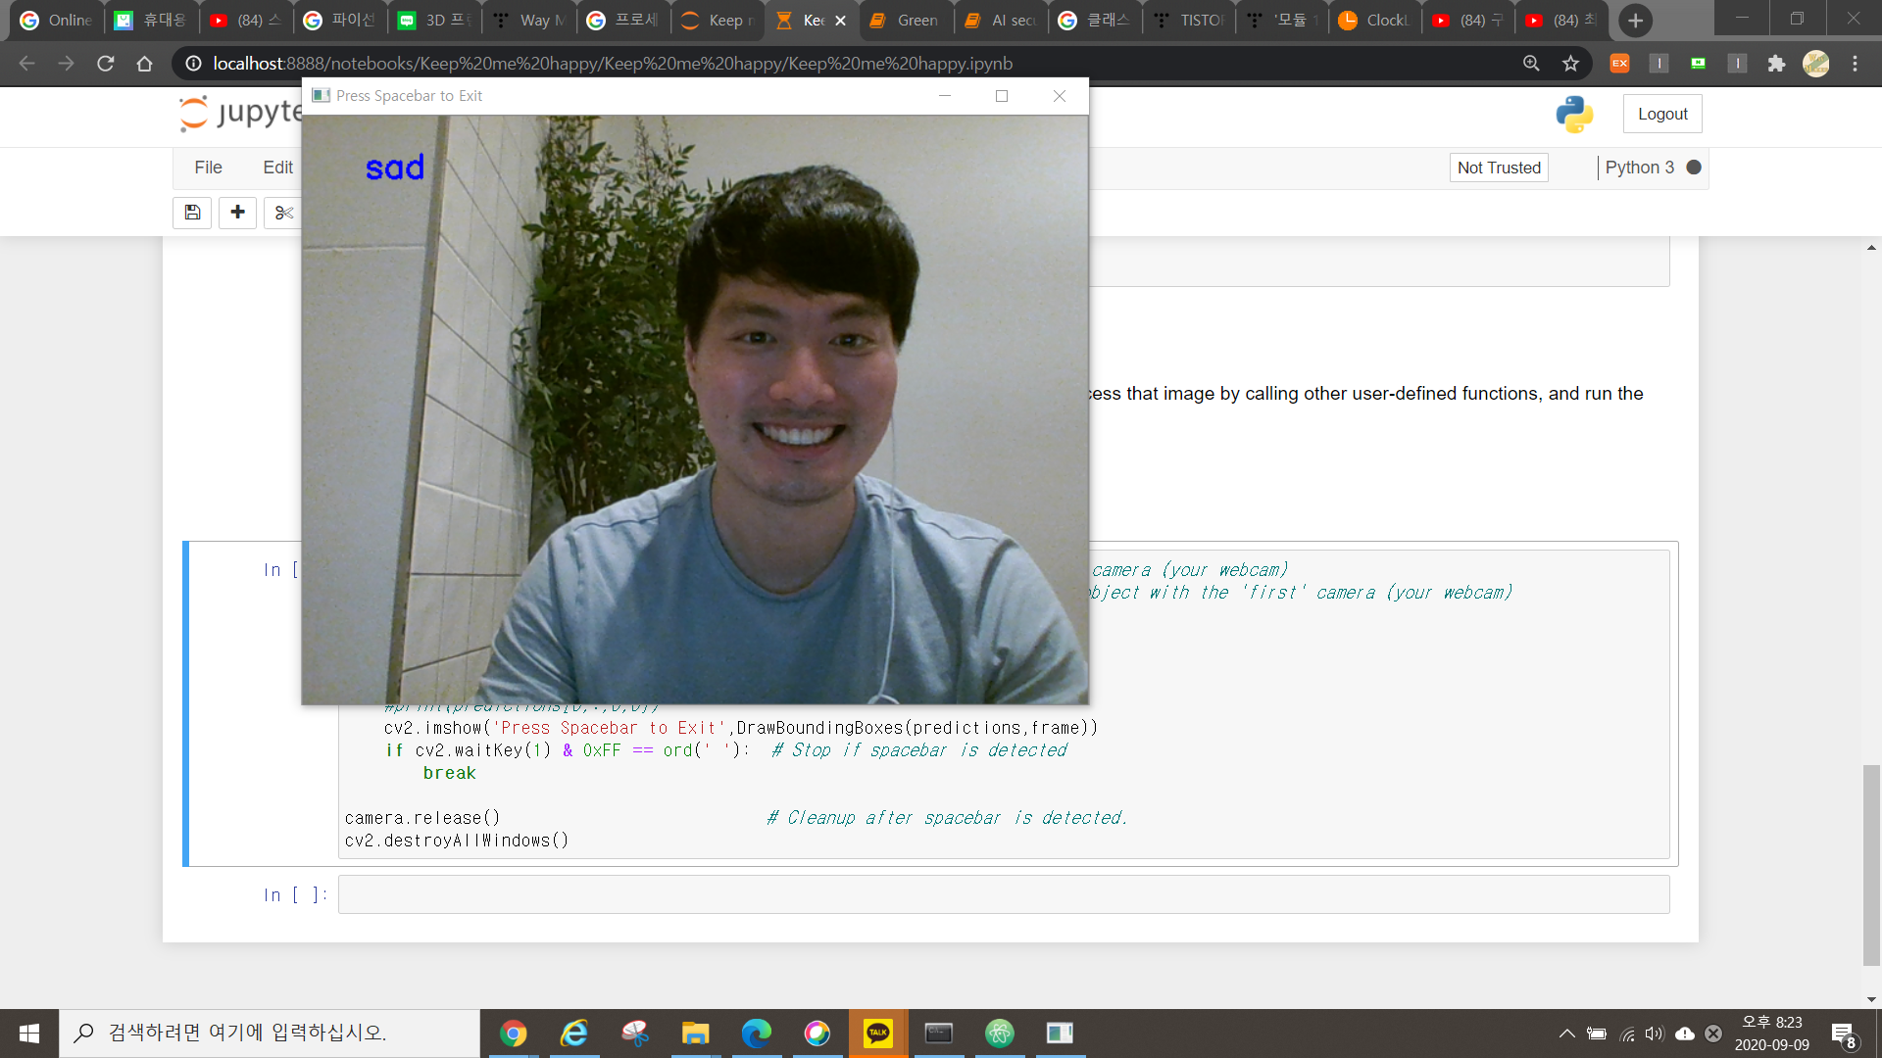Image resolution: width=1882 pixels, height=1058 pixels.
Task: Insert cell below with plus icon
Action: [x=237, y=213]
